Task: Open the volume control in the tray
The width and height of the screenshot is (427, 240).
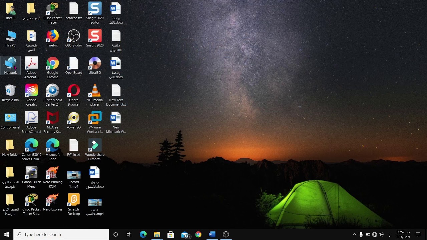Action: click(381, 235)
